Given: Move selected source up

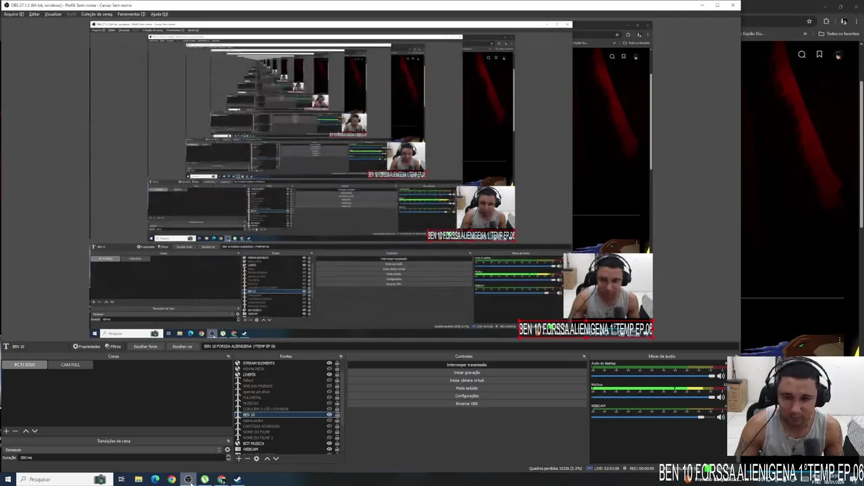Looking at the screenshot, I should coord(267,458).
